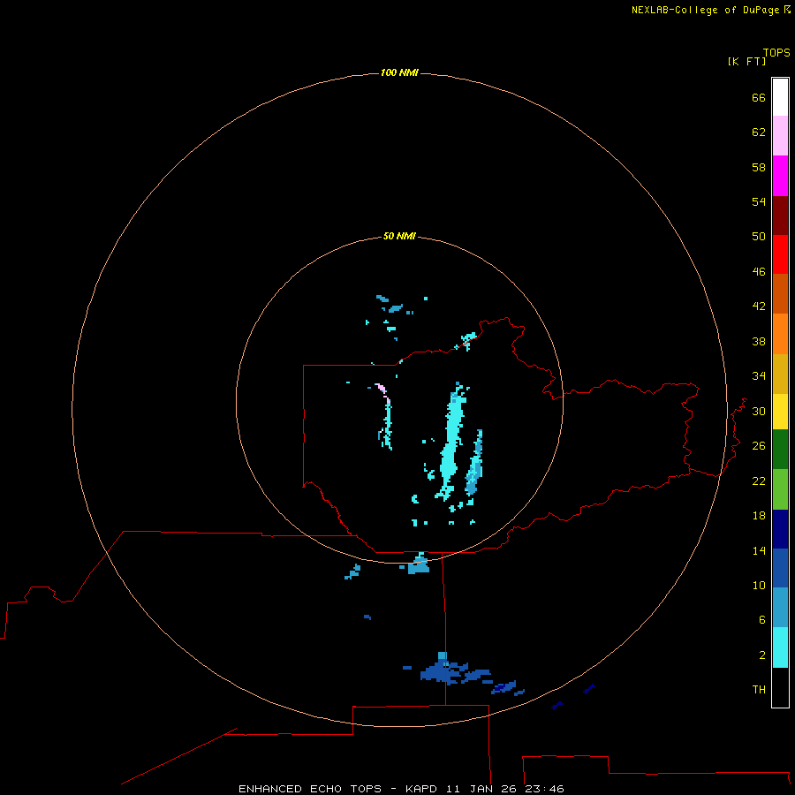Click the gold 38 kft legend swatch
This screenshot has width=795, height=795.
[x=780, y=374]
